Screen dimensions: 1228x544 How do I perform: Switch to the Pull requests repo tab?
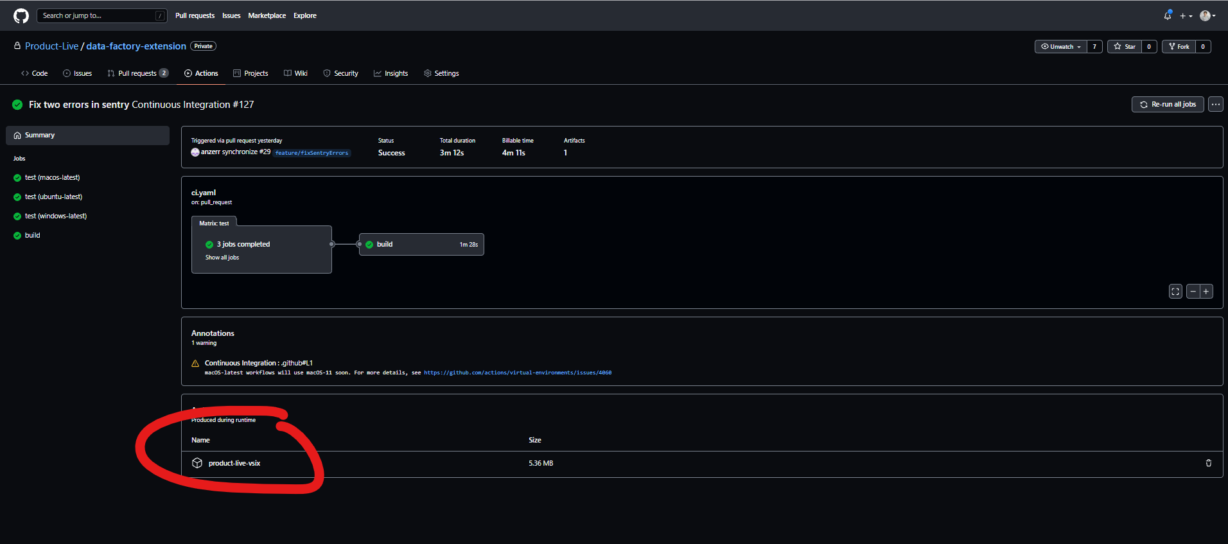pos(137,73)
